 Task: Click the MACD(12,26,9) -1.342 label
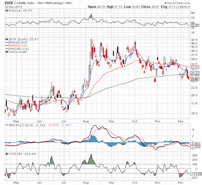tap(27, 125)
